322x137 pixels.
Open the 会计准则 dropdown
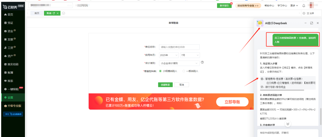tap(179, 63)
